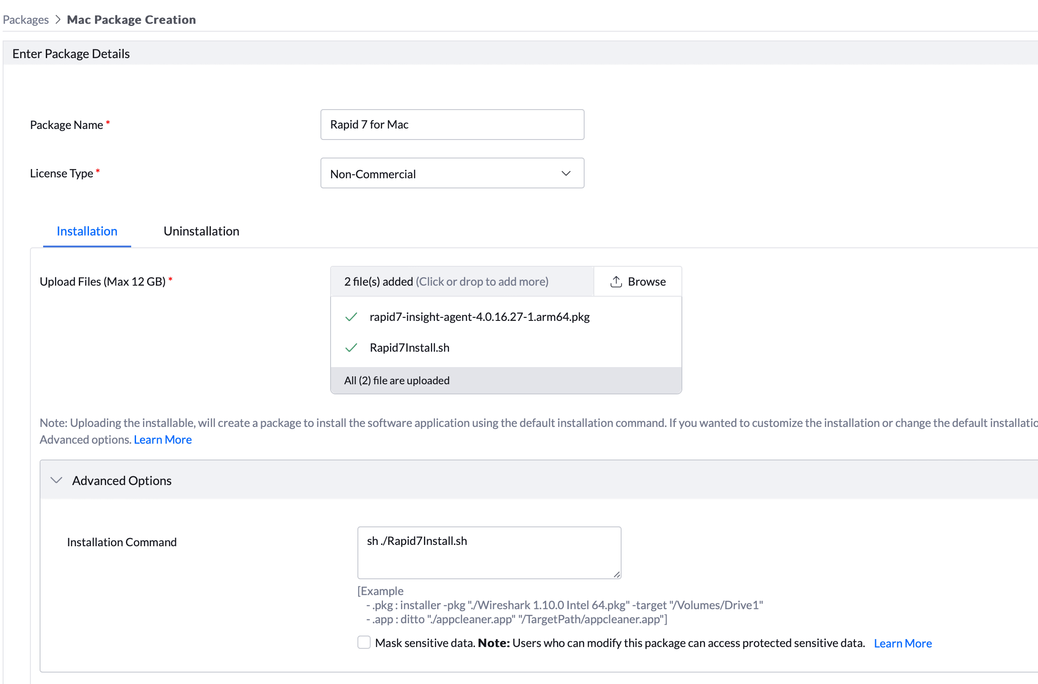
Task: Click the green checkmark next to Rapid7Install.sh
Action: pyautogui.click(x=351, y=348)
